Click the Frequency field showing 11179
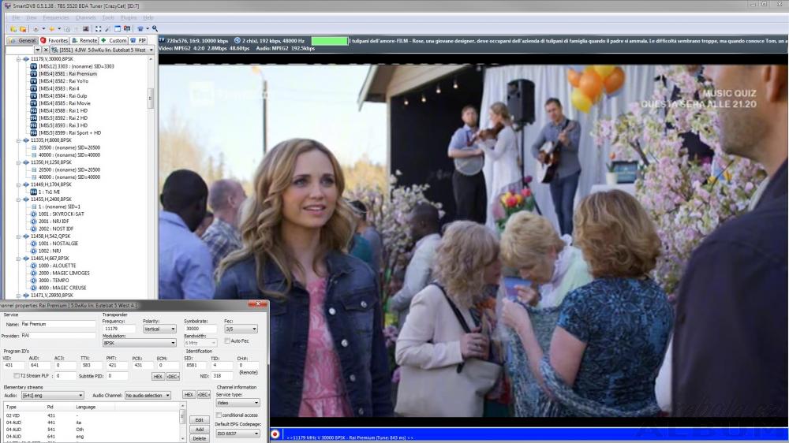789x443 pixels. tap(119, 329)
